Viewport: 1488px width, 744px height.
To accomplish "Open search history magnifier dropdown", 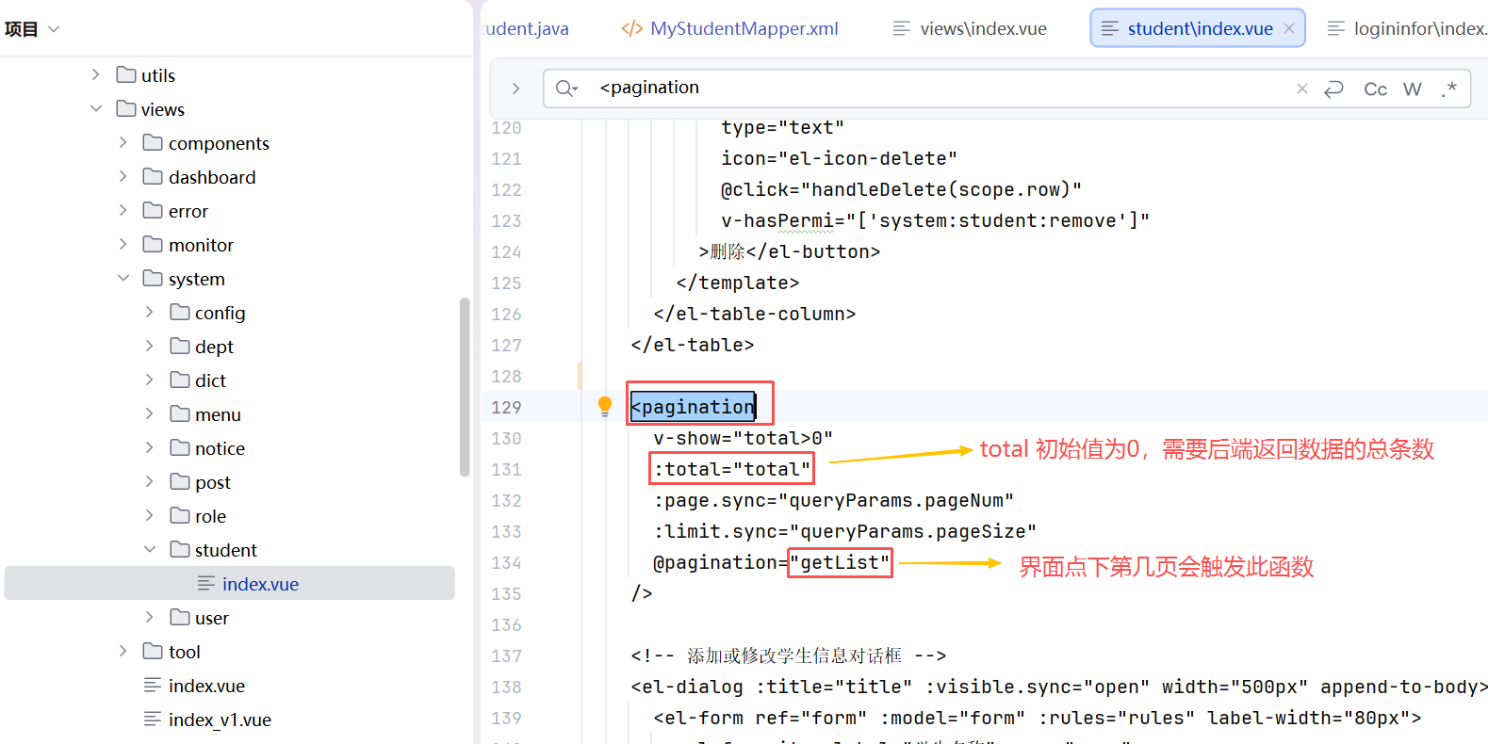I will pos(566,88).
